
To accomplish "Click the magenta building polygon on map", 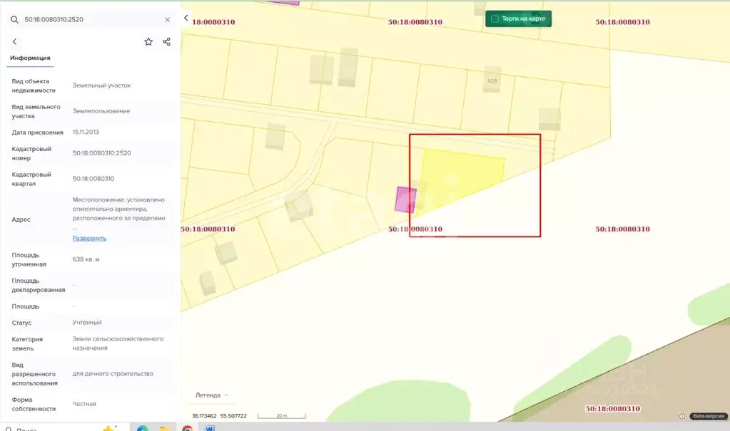I will [x=405, y=199].
